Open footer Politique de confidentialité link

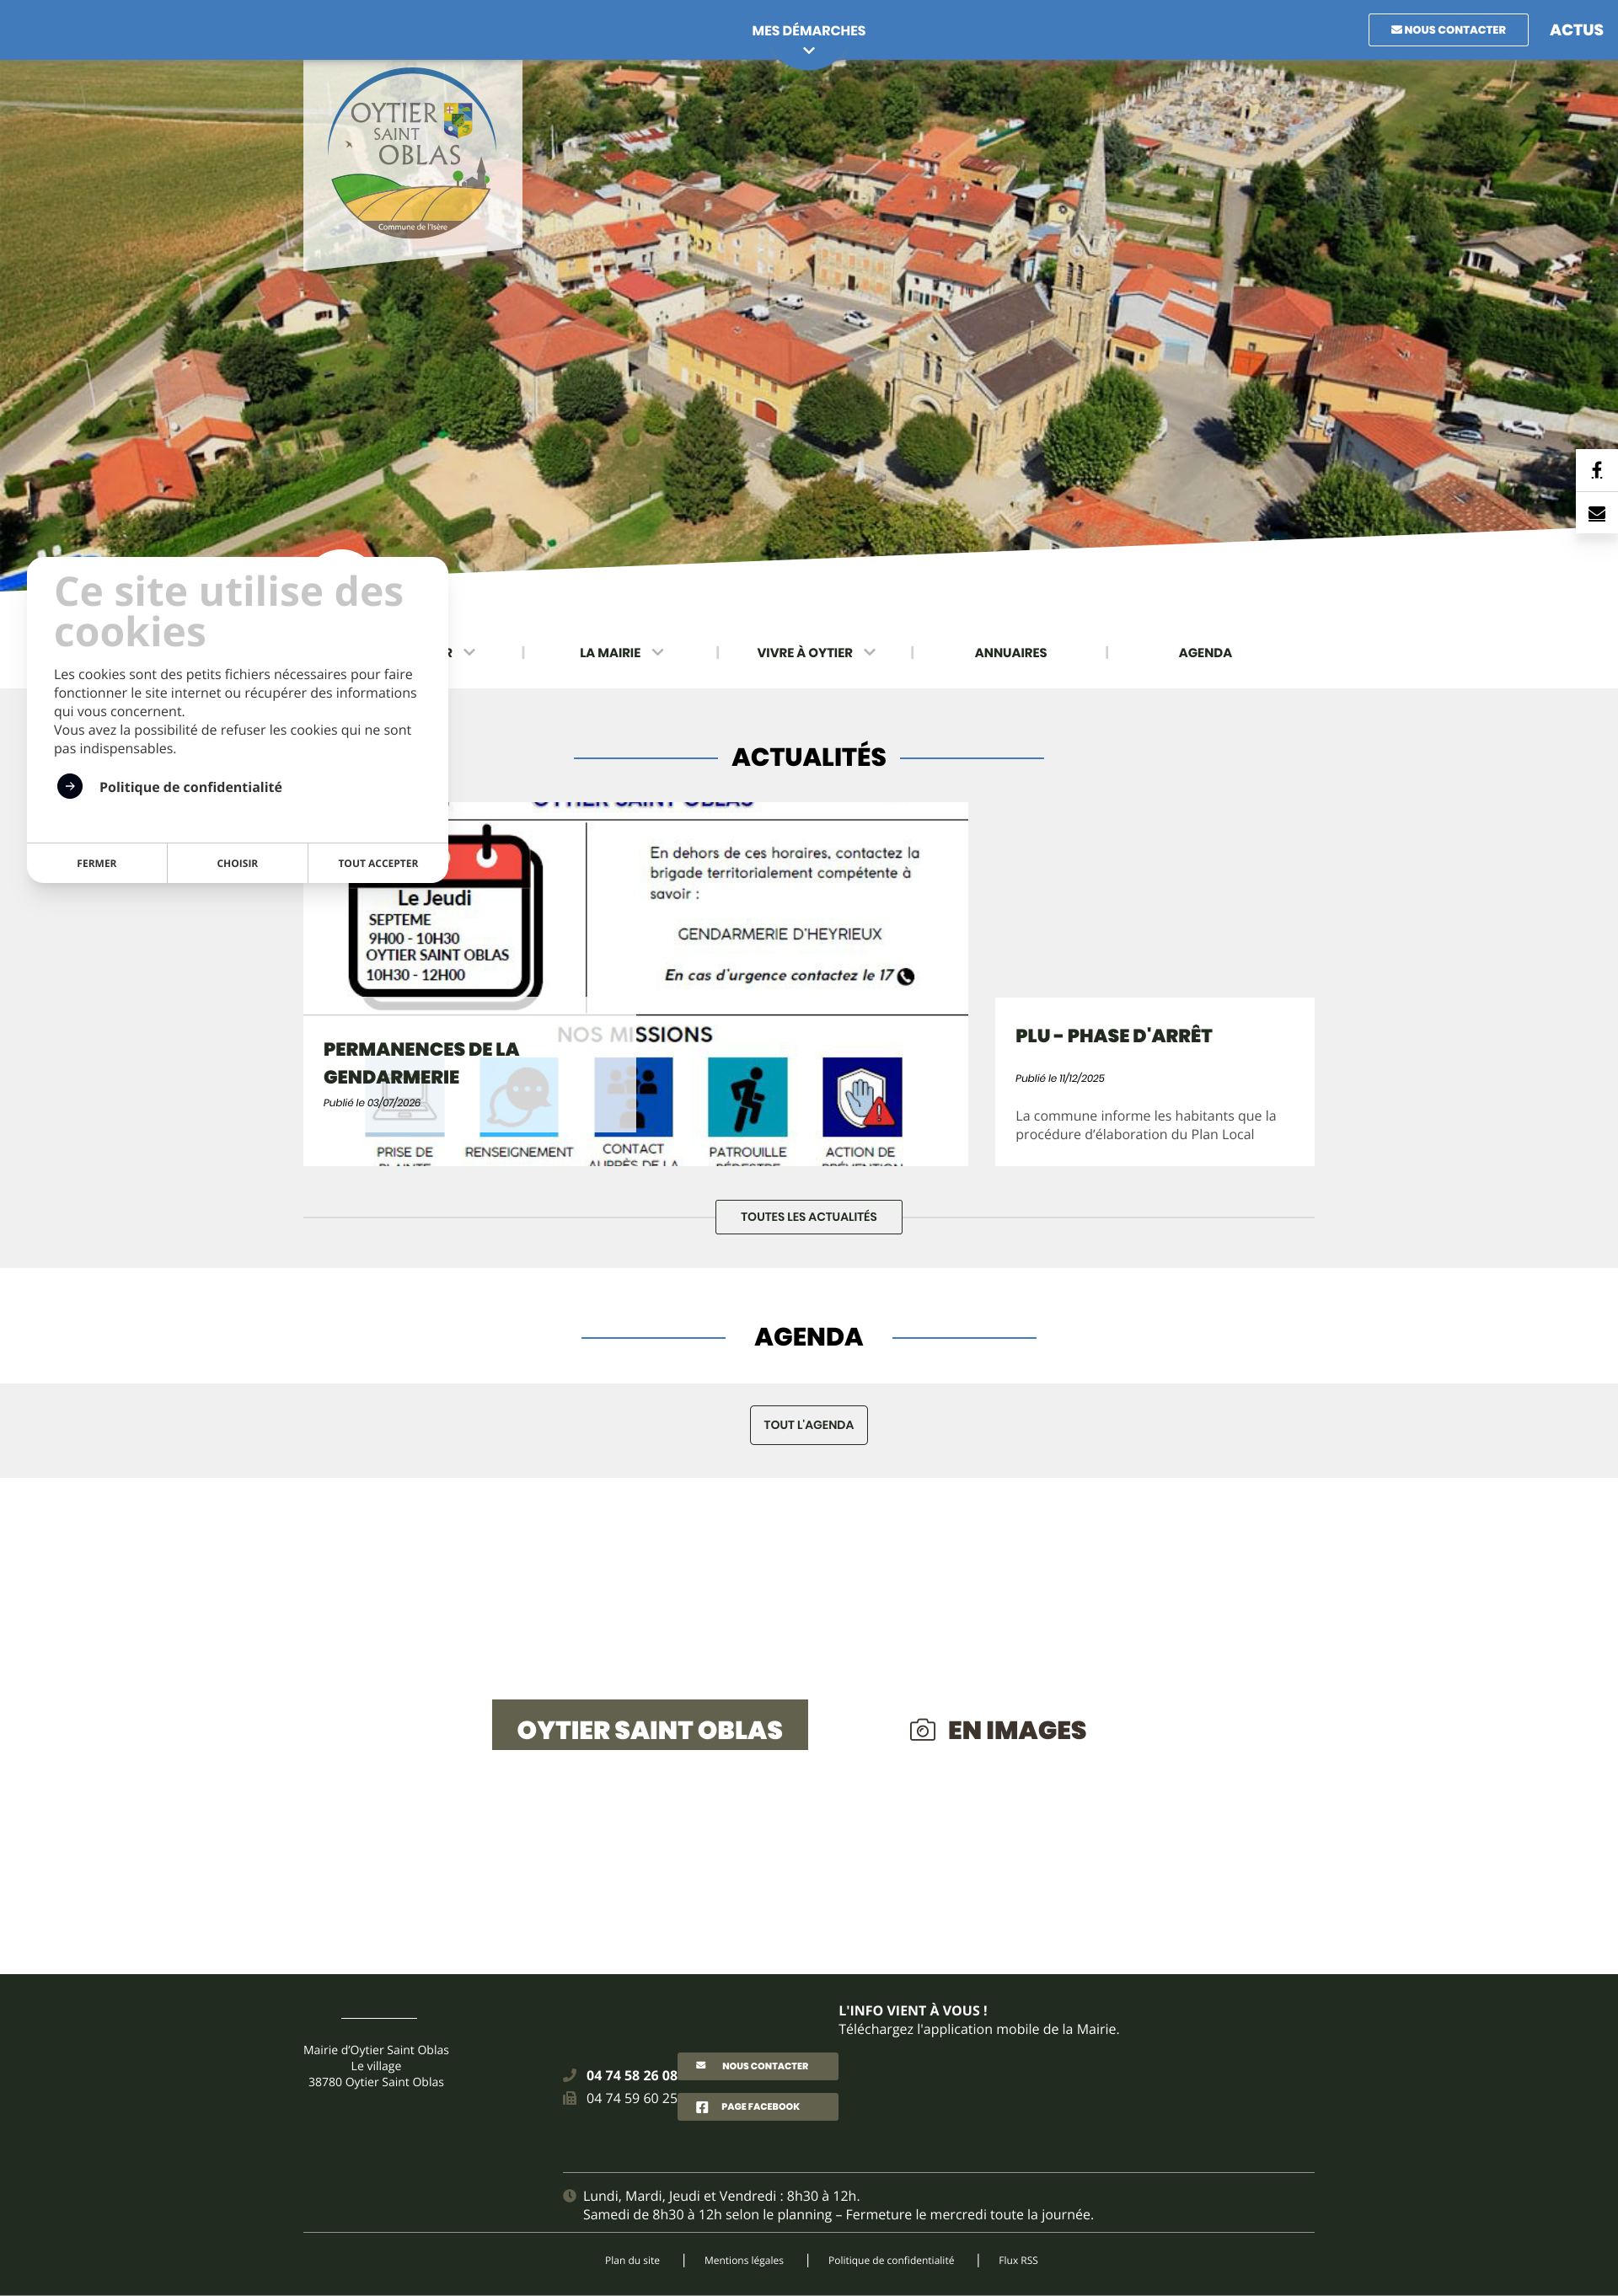coord(891,2260)
